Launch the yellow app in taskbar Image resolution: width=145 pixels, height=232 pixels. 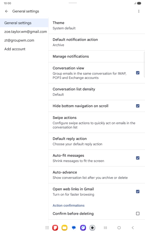click(65, 228)
